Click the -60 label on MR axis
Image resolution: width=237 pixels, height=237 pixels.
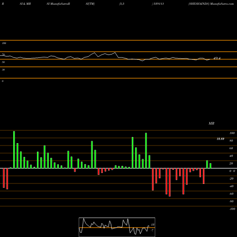tap(231, 194)
